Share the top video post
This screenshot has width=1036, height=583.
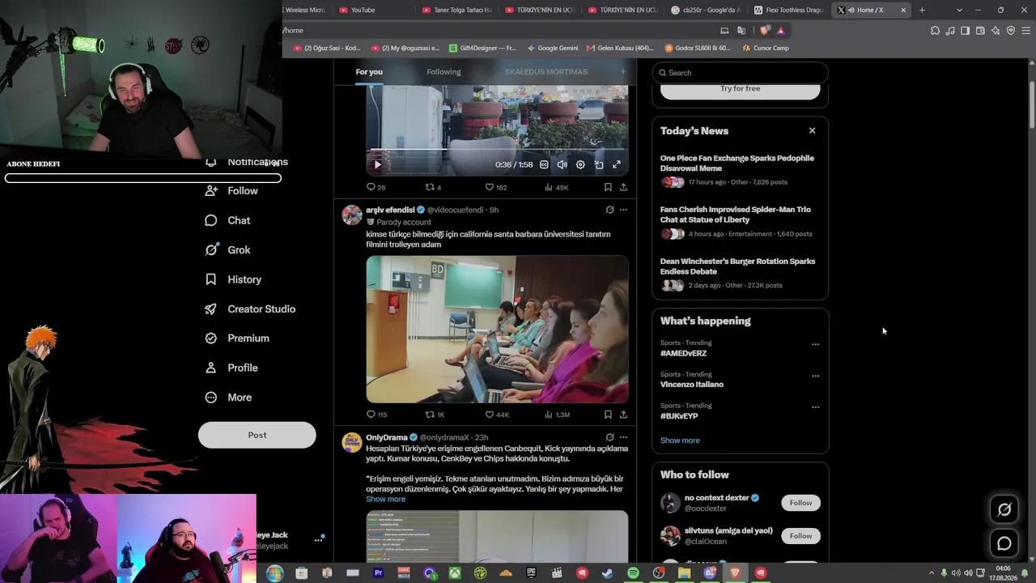623,187
